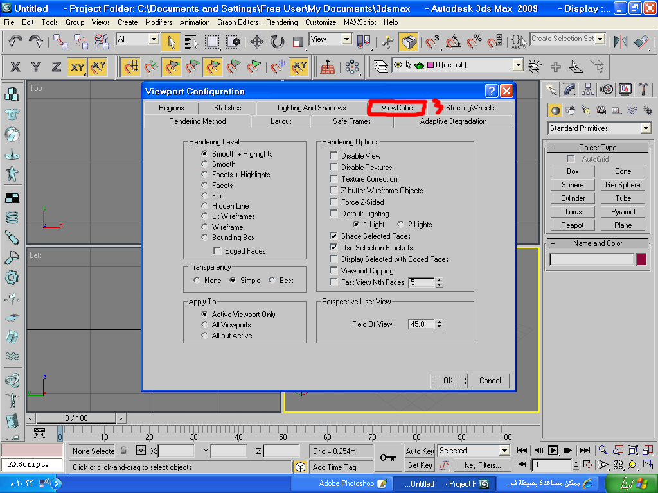Click the Play Animation button
Screen dimensions: 658x493
(553, 451)
